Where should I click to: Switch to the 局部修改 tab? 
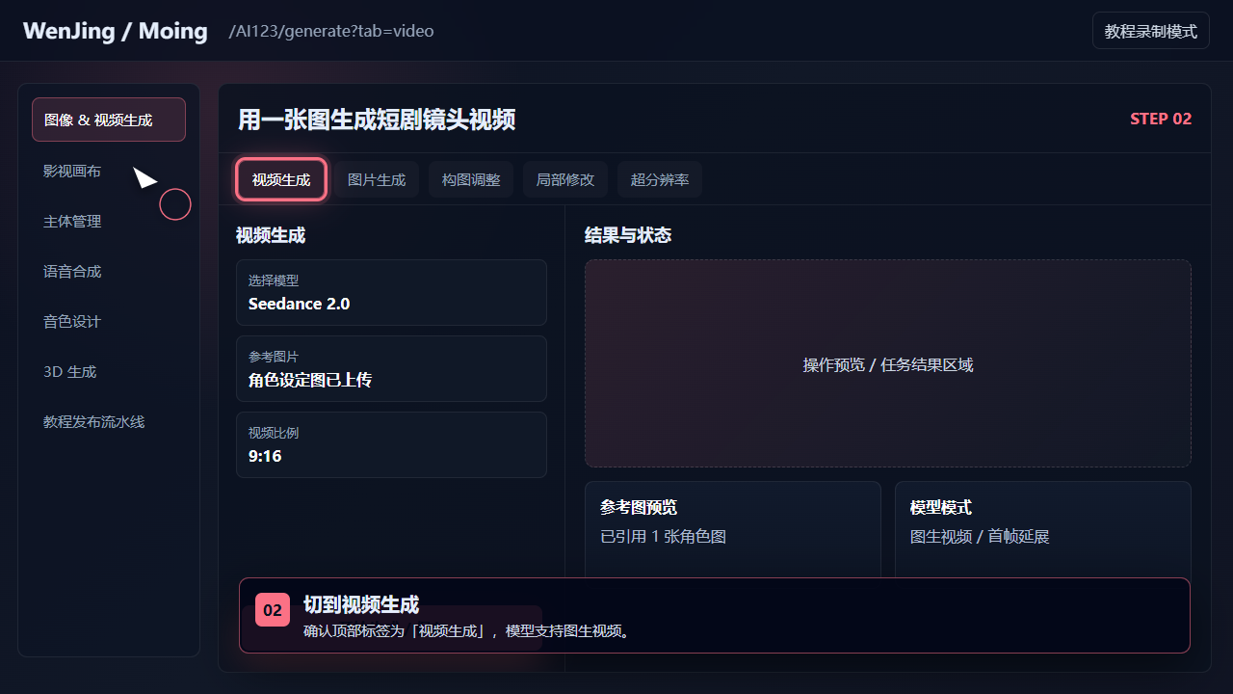coord(565,179)
